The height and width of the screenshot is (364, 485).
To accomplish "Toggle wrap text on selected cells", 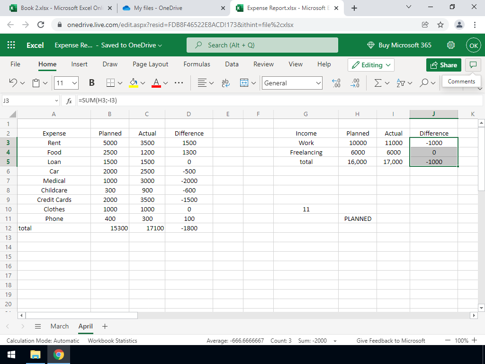I will click(x=225, y=83).
